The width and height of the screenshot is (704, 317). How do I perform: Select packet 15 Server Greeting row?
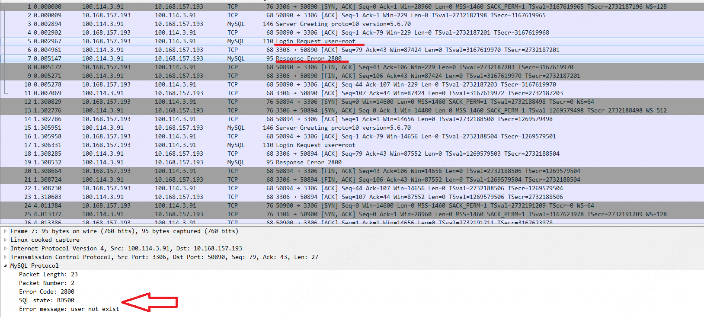click(x=352, y=128)
